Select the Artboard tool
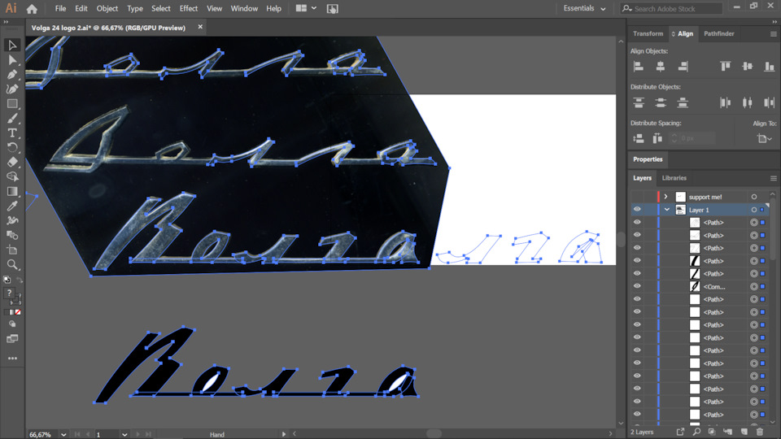 point(12,250)
